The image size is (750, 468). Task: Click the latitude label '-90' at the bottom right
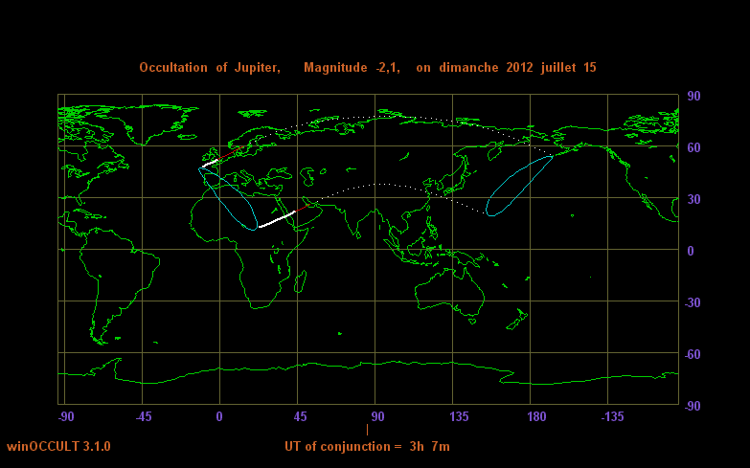[693, 406]
